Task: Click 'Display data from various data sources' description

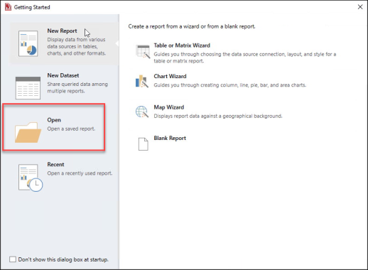Action: (77, 46)
